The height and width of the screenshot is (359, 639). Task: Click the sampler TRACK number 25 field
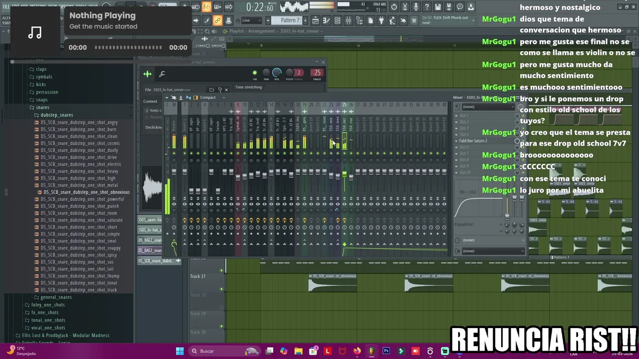point(317,73)
